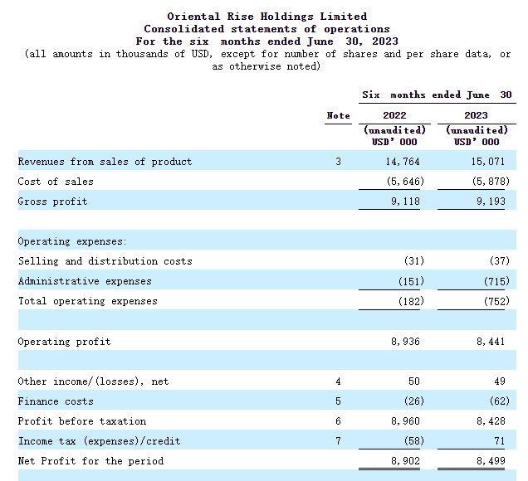Click revenue value 15,071
Viewport: 528px width, 481px height.
pos(488,162)
